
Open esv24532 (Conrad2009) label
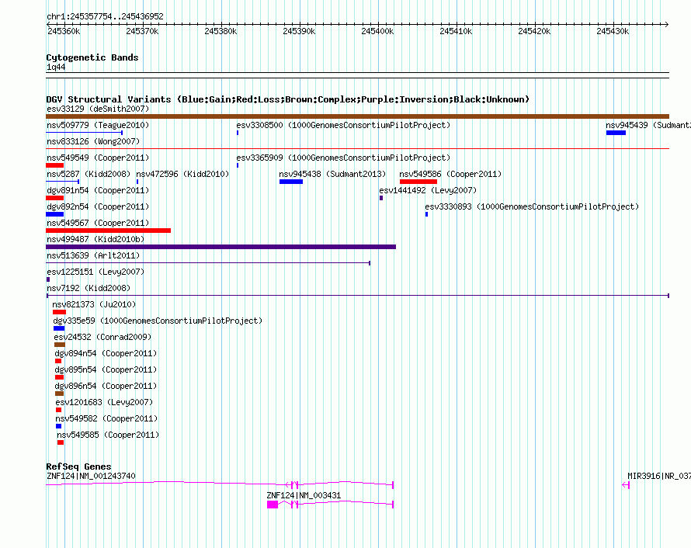coord(102,337)
